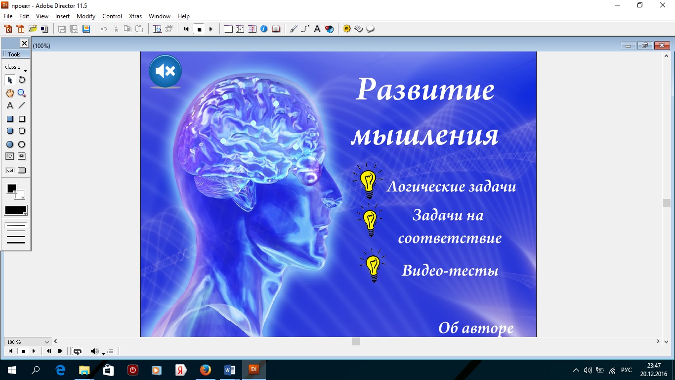Select the thinnest solid line width

[16, 231]
